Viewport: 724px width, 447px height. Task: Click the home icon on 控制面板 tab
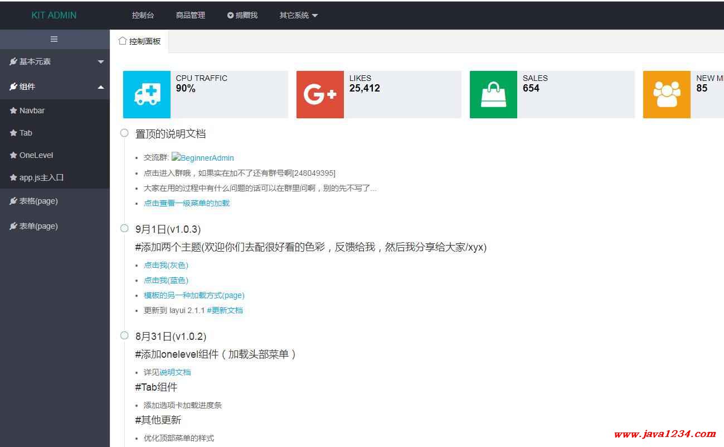(122, 41)
